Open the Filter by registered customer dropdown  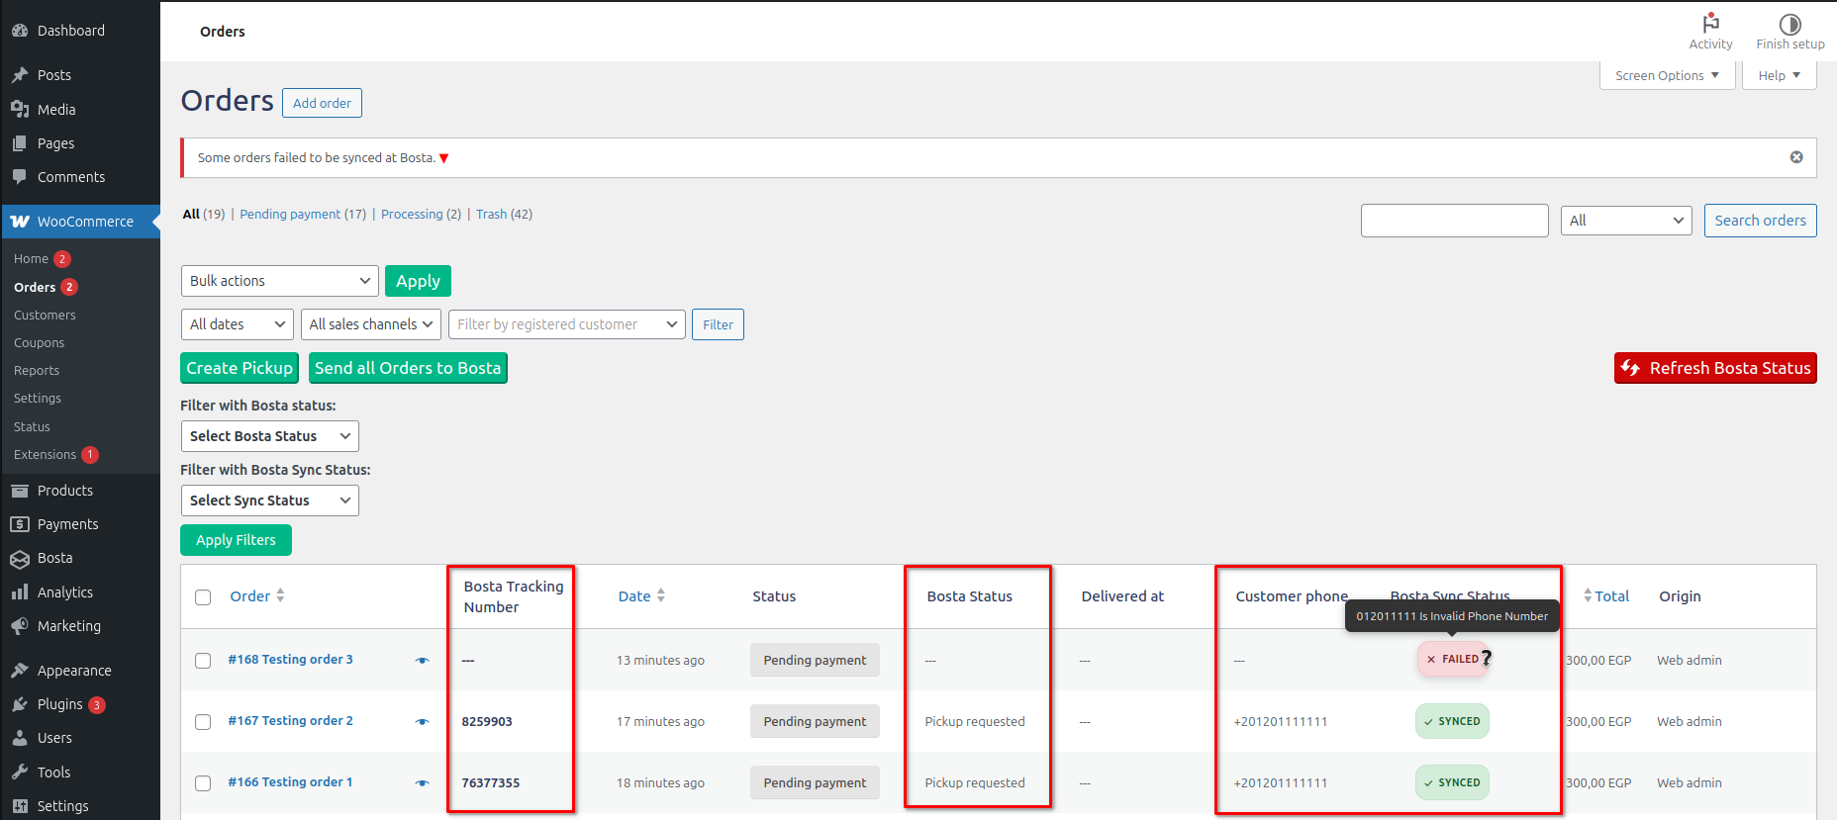pyautogui.click(x=567, y=324)
